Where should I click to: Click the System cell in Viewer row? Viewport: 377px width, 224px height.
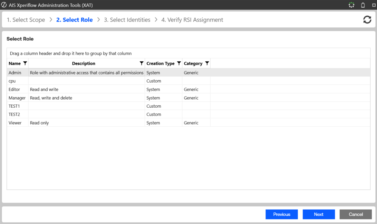[x=163, y=122]
